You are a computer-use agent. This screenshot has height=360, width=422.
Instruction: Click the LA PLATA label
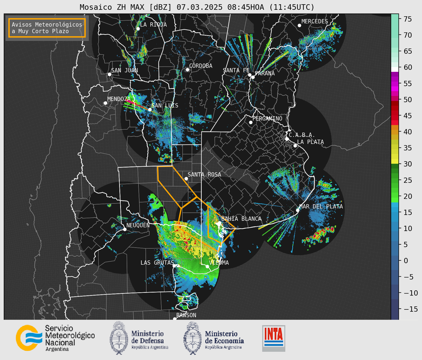point(310,142)
